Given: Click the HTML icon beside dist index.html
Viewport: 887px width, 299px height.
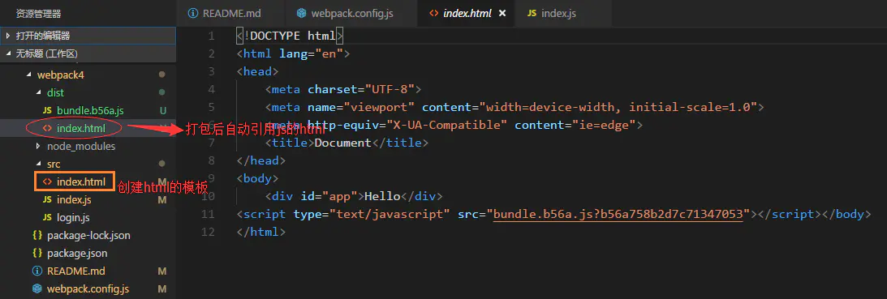Looking at the screenshot, I should [48, 128].
